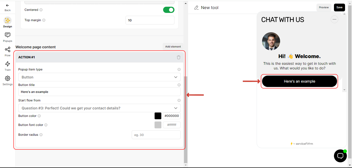
Task: Click the round chat launcher bubble
Action: pos(340,156)
